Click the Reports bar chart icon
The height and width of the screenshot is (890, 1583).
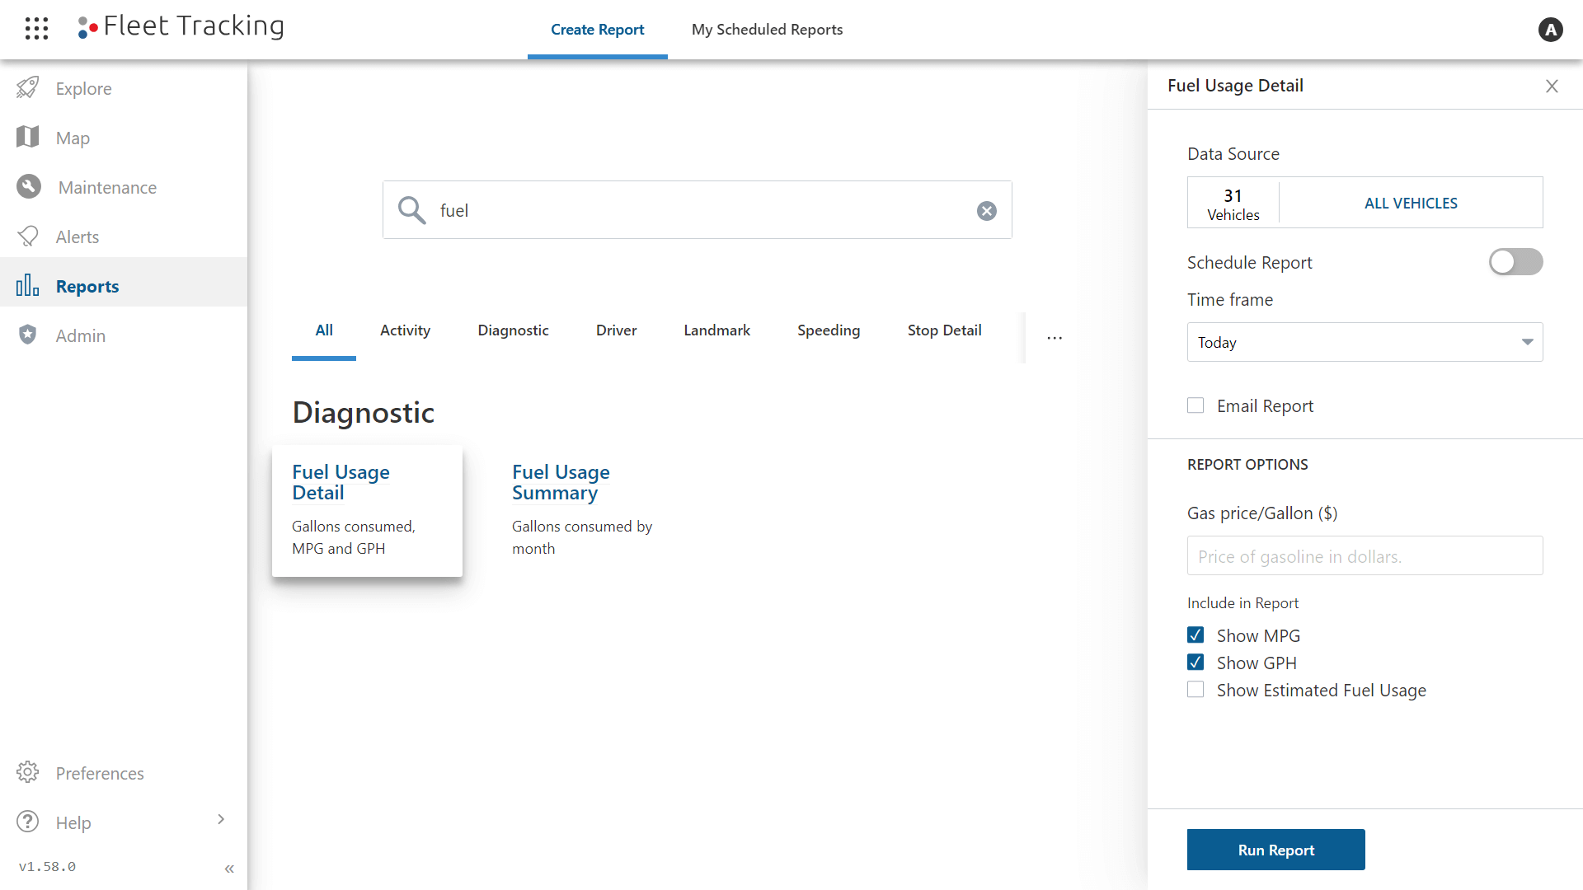tap(28, 285)
